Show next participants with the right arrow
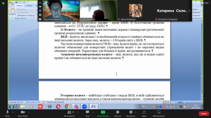Image resolution: width=211 pixels, height=118 pixels. point(189,11)
